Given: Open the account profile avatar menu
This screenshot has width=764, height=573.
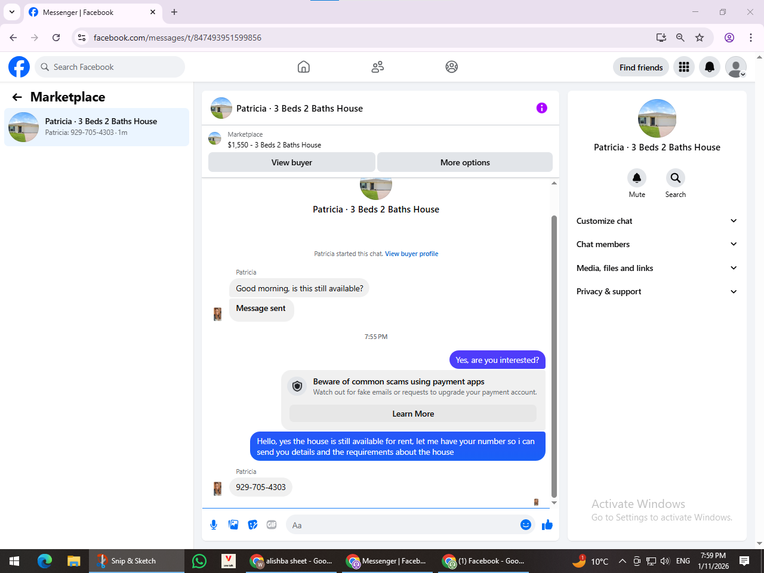Looking at the screenshot, I should (x=736, y=67).
